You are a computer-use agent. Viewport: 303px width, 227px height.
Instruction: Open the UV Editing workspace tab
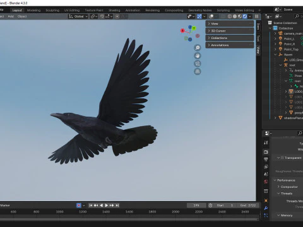(x=72, y=10)
